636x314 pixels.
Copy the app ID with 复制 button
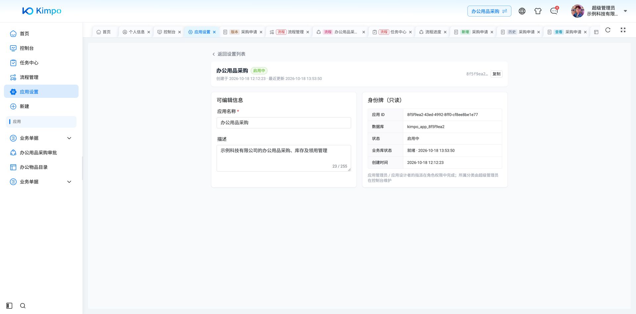pos(496,74)
